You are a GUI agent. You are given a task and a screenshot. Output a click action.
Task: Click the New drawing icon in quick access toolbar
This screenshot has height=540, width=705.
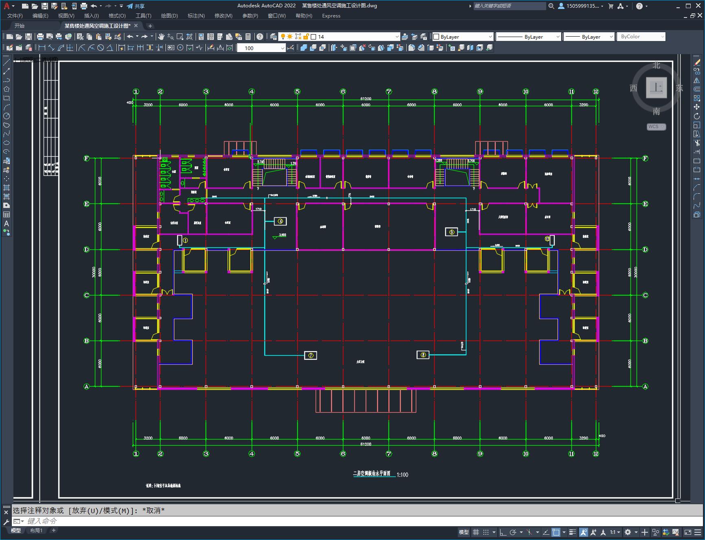pos(25,6)
